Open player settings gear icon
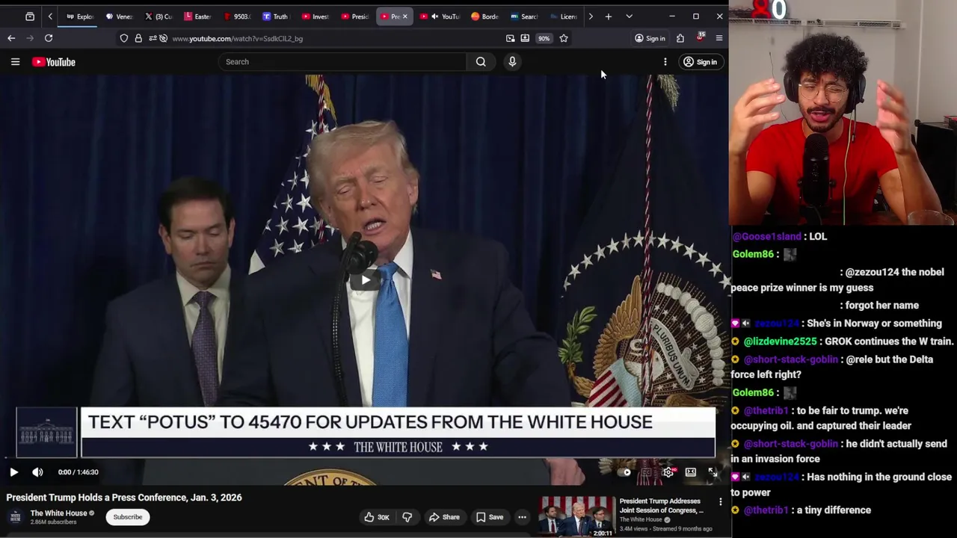 click(x=668, y=472)
